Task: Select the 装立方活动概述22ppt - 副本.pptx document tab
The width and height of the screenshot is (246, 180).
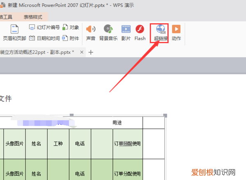Action: point(37,52)
